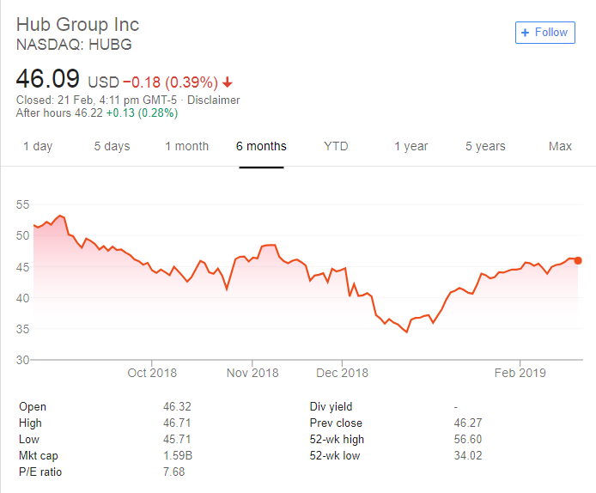Click the plus icon on Follow button
Image resolution: width=596 pixels, height=493 pixels.
click(525, 33)
